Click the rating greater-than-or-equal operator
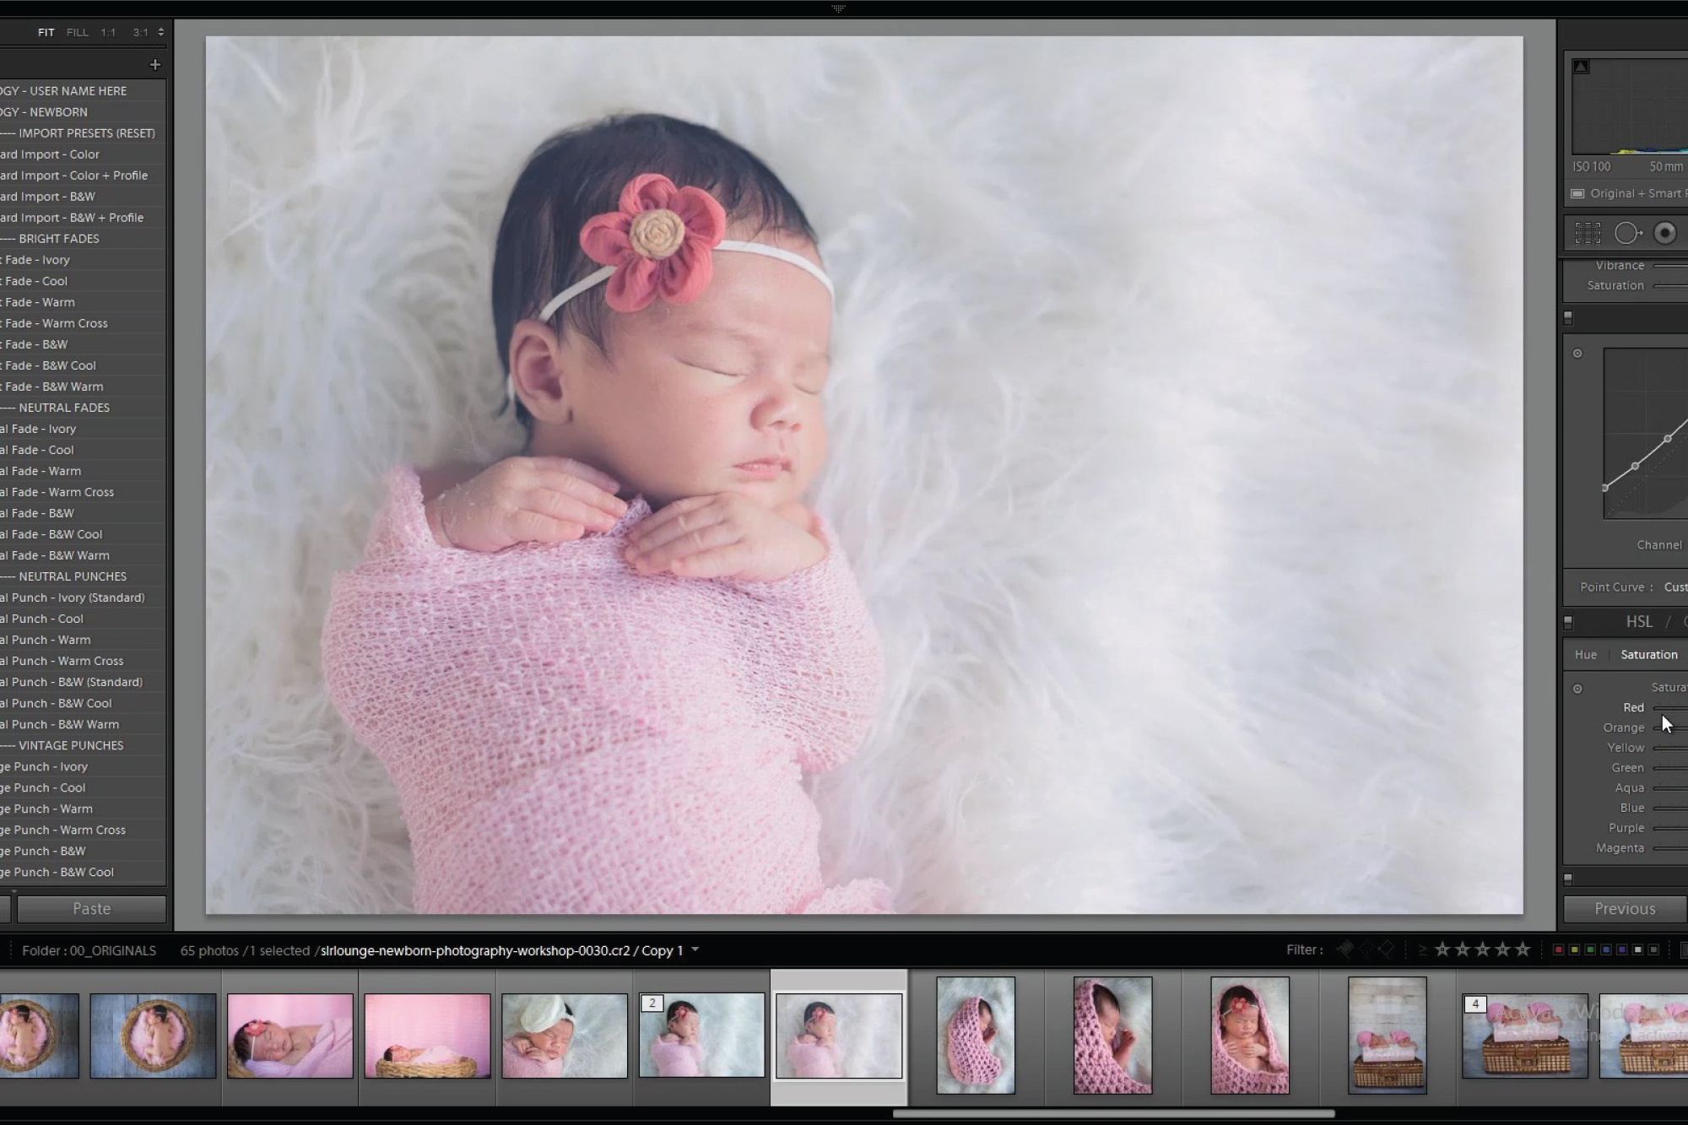Image resolution: width=1688 pixels, height=1125 pixels. (1422, 950)
